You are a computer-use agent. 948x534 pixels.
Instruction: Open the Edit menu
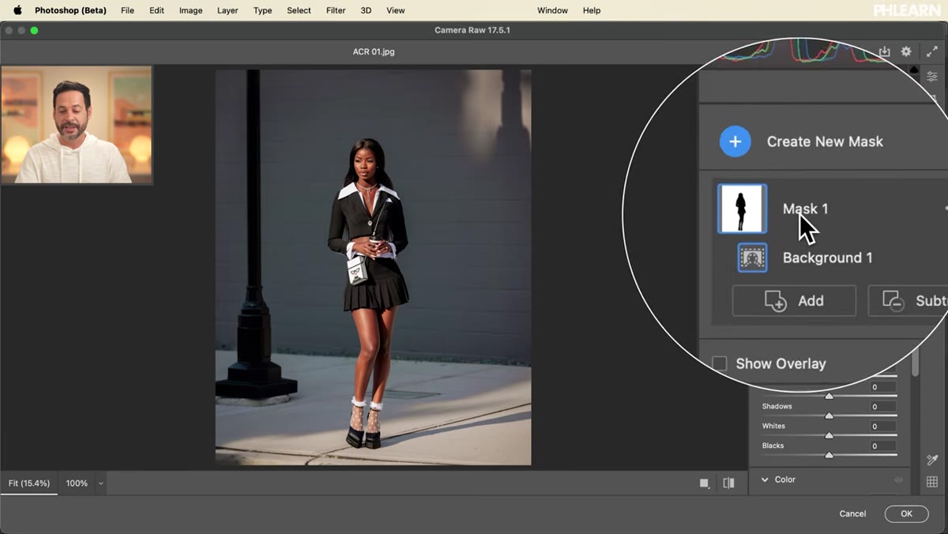click(x=156, y=10)
